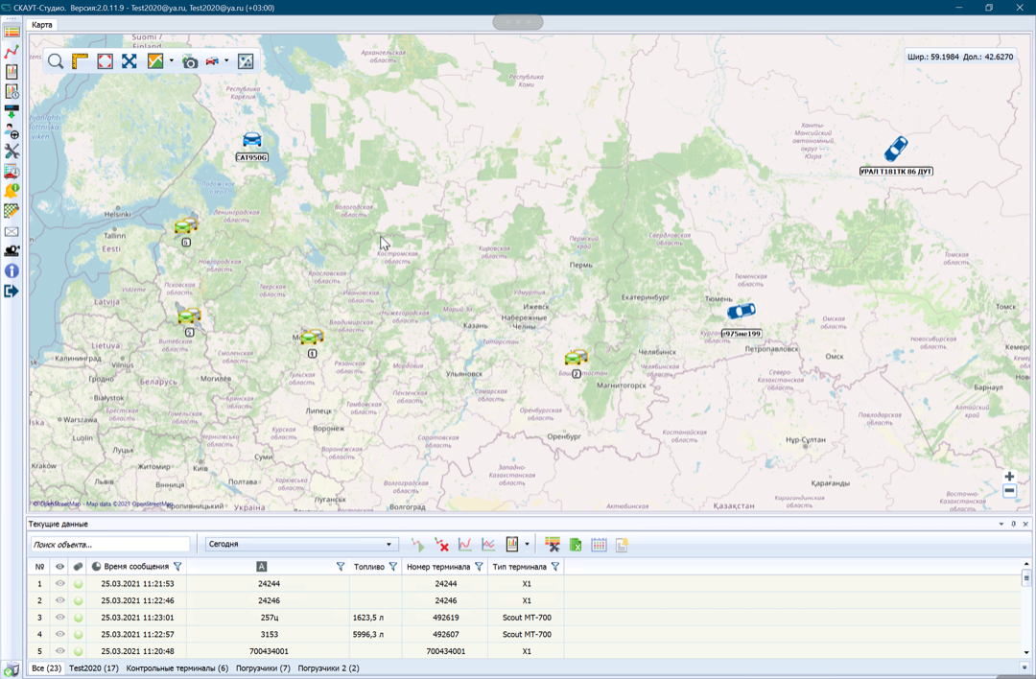Select the ruler measurement map tool
Image resolution: width=1036 pixels, height=679 pixels.
pyautogui.click(x=80, y=61)
